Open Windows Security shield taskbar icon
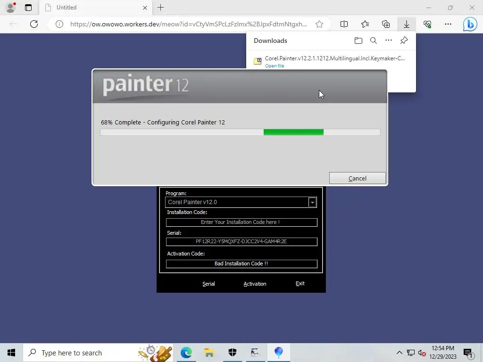Image resolution: width=483 pixels, height=362 pixels. (232, 353)
